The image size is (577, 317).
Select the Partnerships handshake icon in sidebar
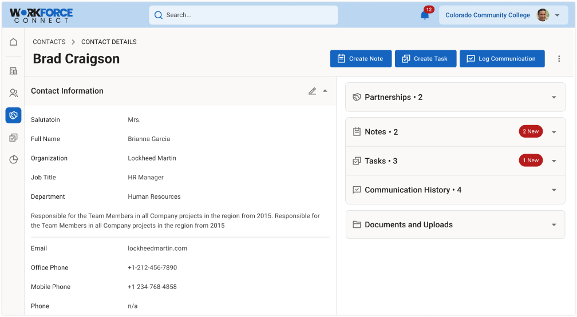coord(13,115)
